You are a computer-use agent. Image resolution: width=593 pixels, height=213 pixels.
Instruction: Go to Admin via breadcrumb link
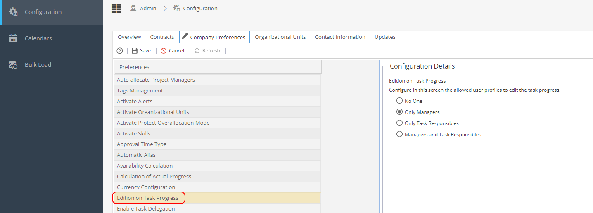click(148, 8)
